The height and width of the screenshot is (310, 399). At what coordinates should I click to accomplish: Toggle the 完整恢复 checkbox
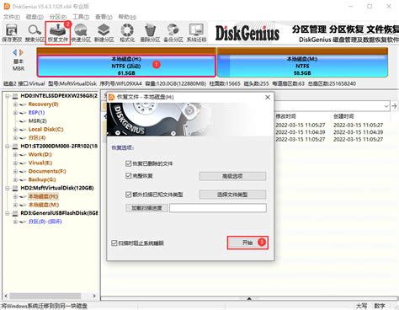[128, 176]
